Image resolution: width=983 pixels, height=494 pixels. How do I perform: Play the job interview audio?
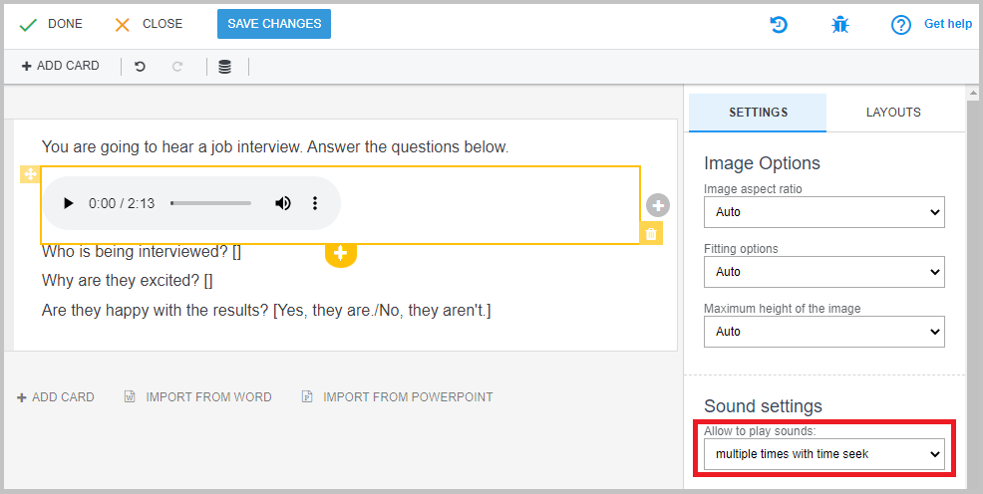pyautogui.click(x=69, y=203)
